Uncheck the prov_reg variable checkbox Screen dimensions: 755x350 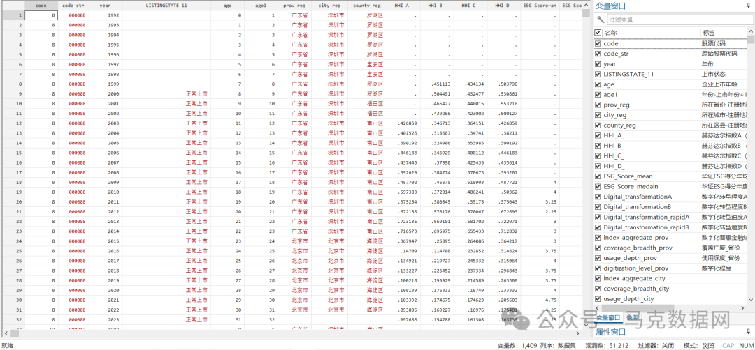tap(598, 105)
